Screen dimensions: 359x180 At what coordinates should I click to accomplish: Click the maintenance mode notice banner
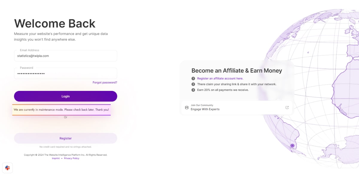coord(61,110)
